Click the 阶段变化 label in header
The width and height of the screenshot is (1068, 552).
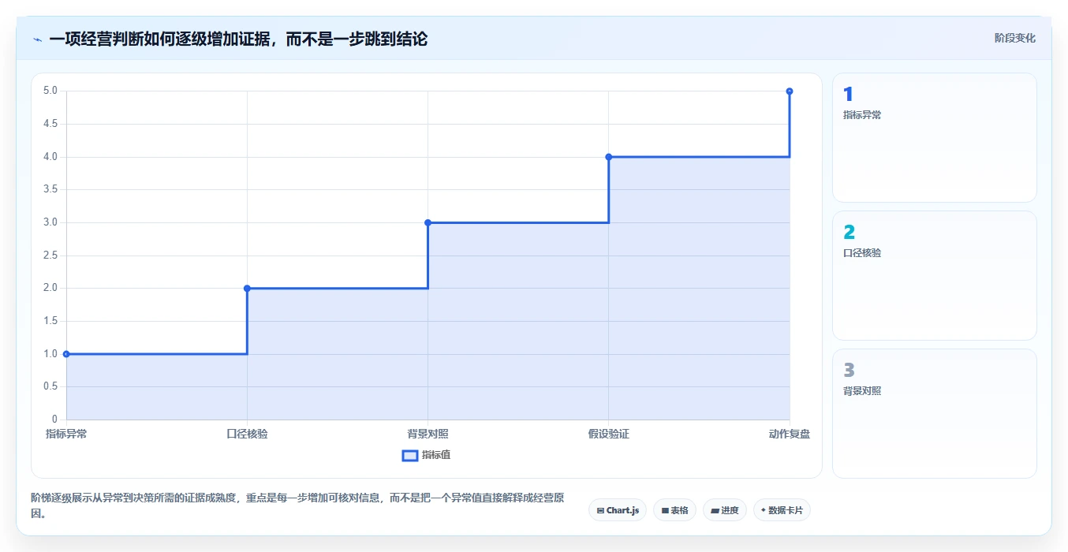click(x=1014, y=38)
